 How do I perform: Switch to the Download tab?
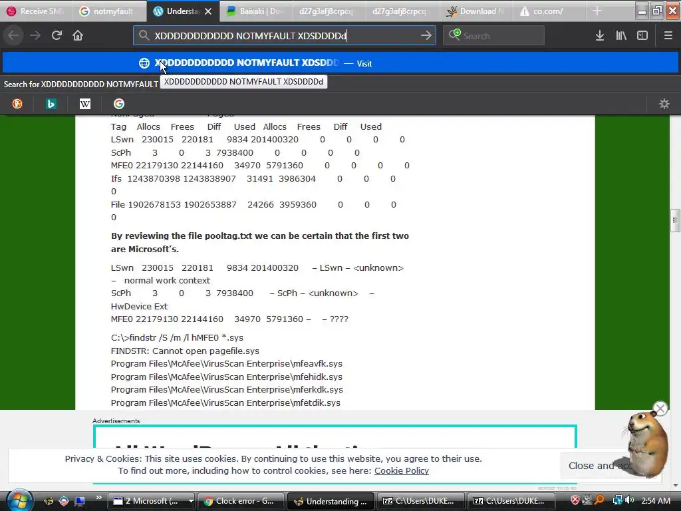tap(476, 11)
